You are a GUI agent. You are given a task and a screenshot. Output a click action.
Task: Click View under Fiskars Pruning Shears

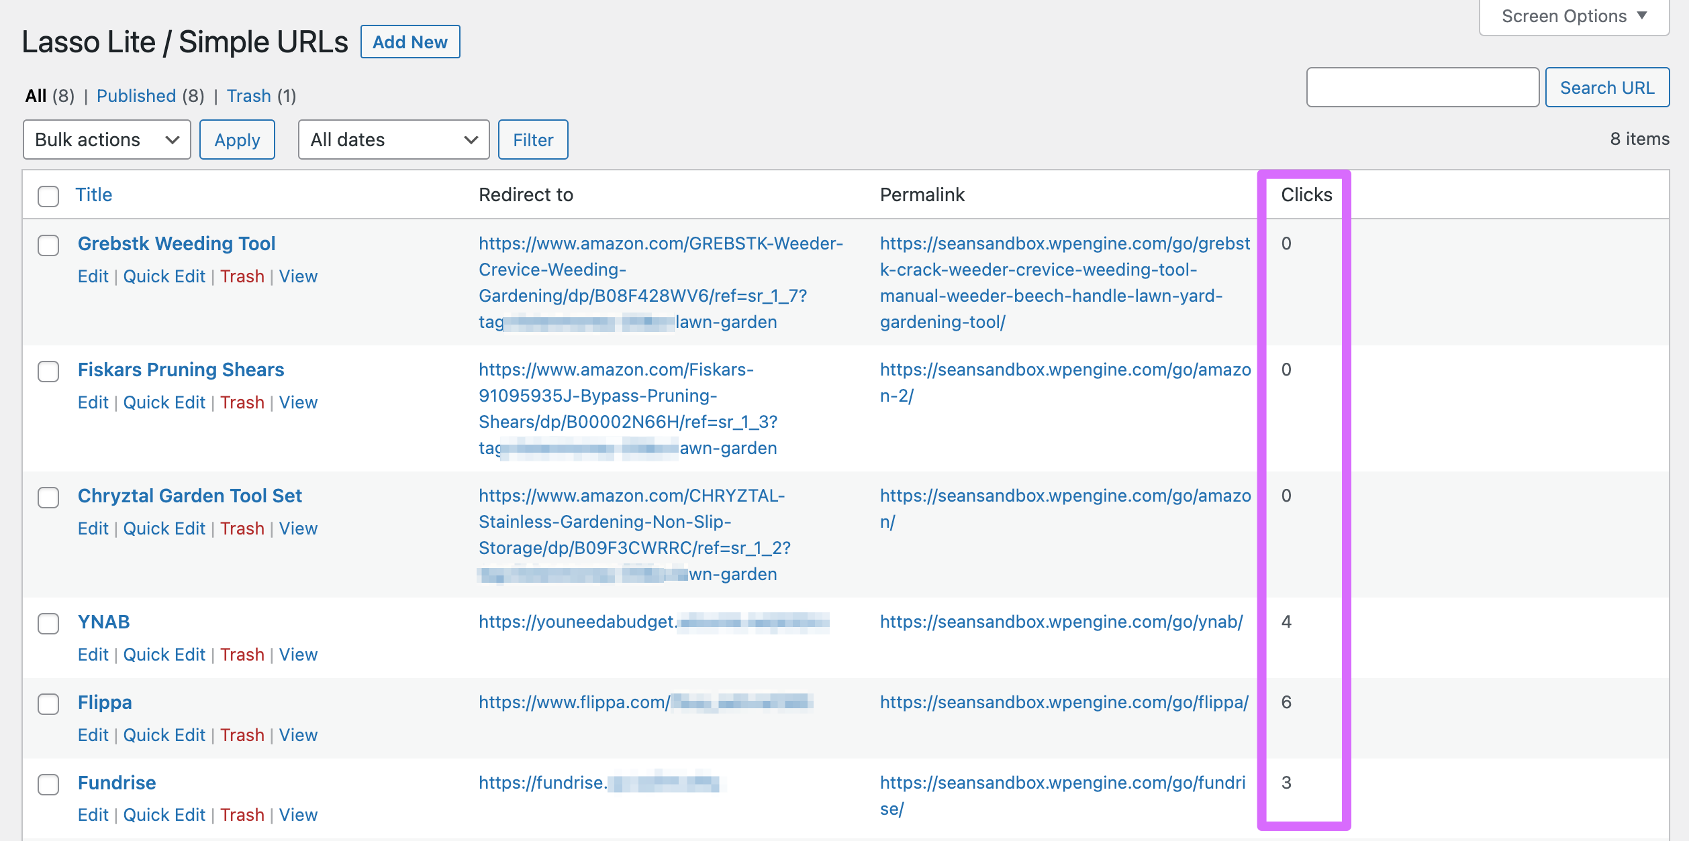tap(298, 402)
